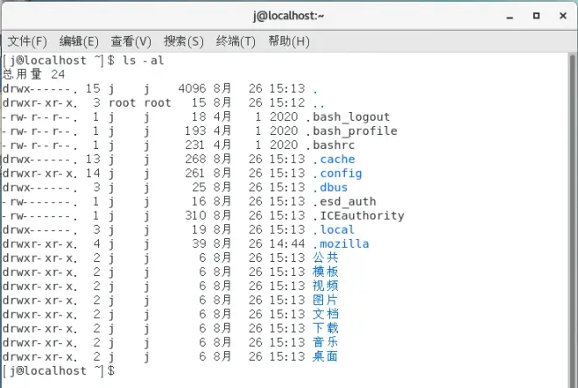Click the 193 size of .bash_profile
578x388 pixels.
(195, 131)
